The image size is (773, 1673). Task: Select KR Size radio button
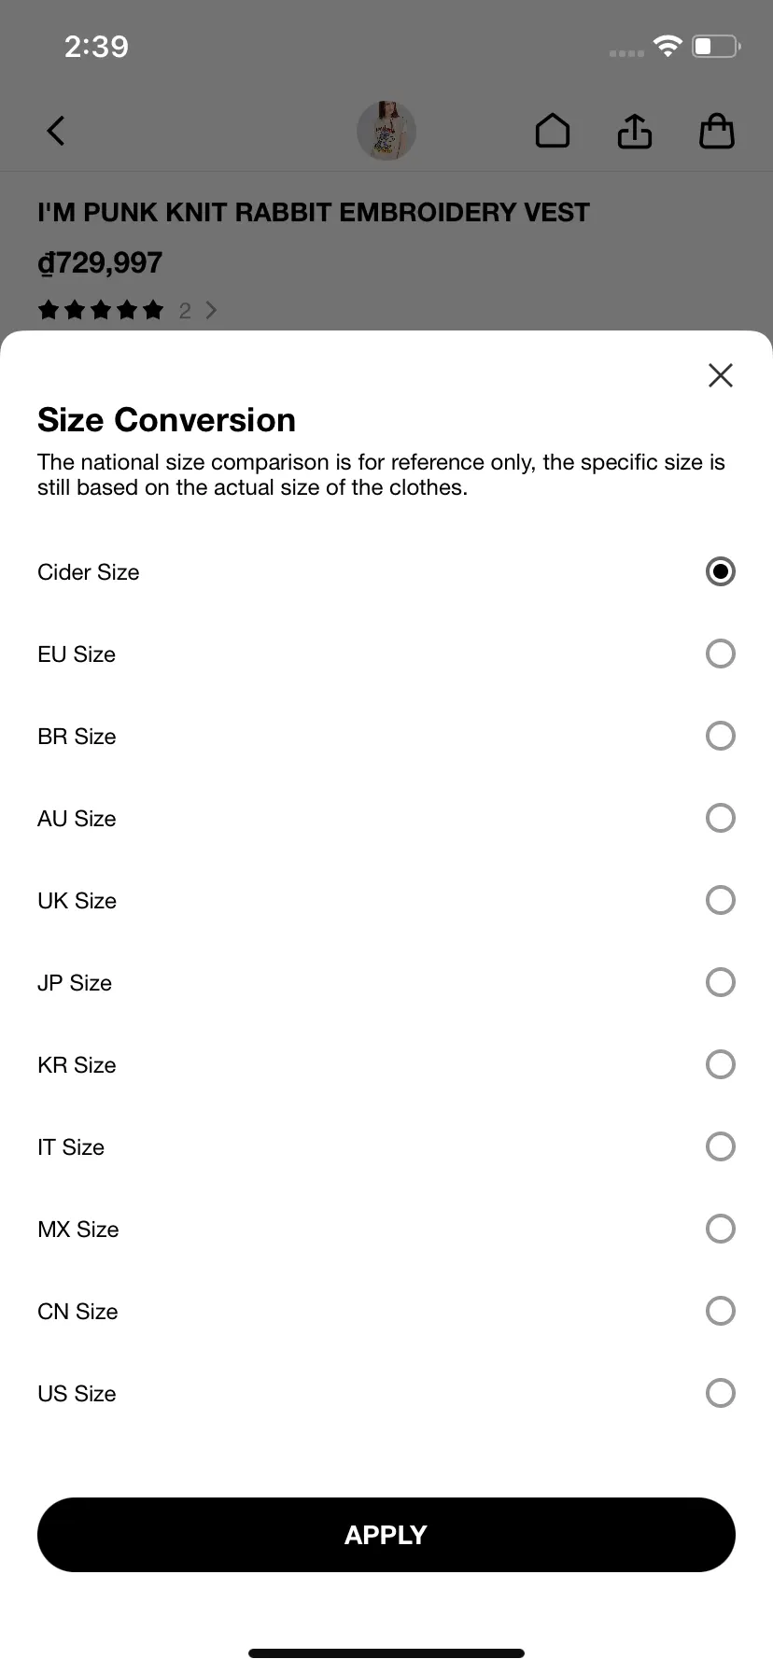pos(721,1064)
